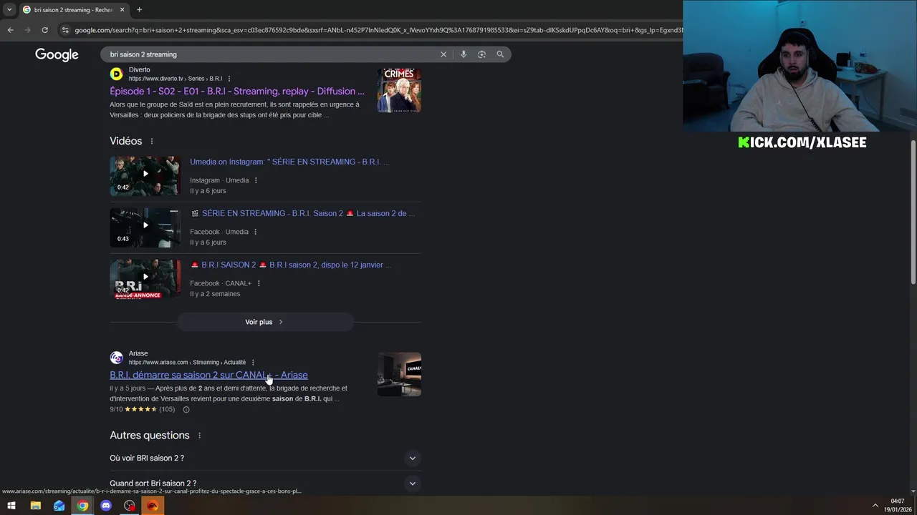This screenshot has width=917, height=515.
Task: Click the Google search input field
Action: click(272, 54)
